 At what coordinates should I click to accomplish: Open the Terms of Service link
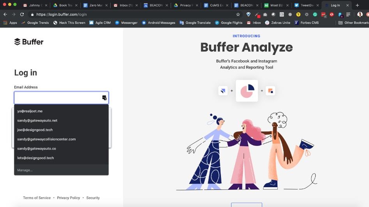[x=37, y=198]
